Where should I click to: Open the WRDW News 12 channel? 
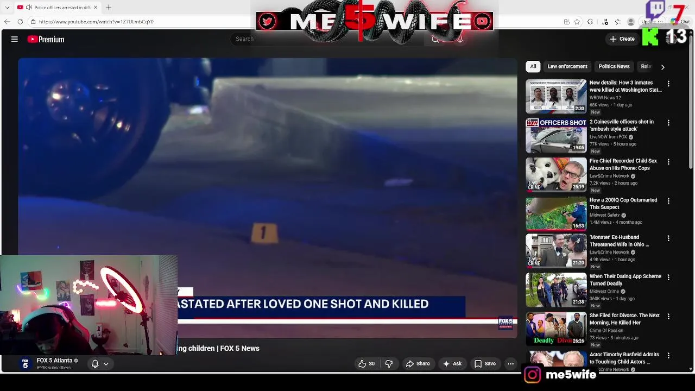pyautogui.click(x=605, y=98)
